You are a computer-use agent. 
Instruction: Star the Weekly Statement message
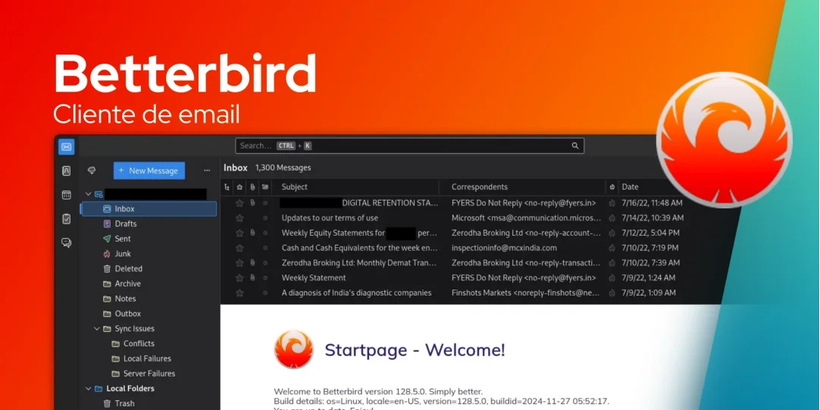(239, 277)
